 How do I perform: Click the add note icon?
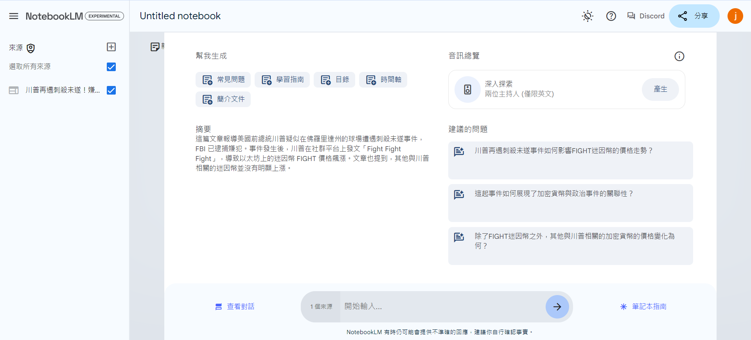click(x=155, y=47)
